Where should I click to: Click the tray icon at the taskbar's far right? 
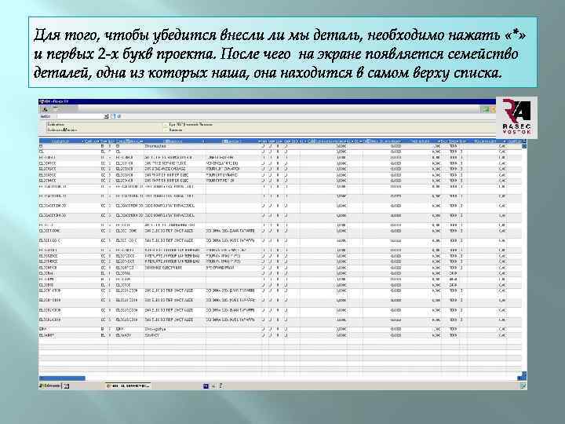tap(523, 386)
